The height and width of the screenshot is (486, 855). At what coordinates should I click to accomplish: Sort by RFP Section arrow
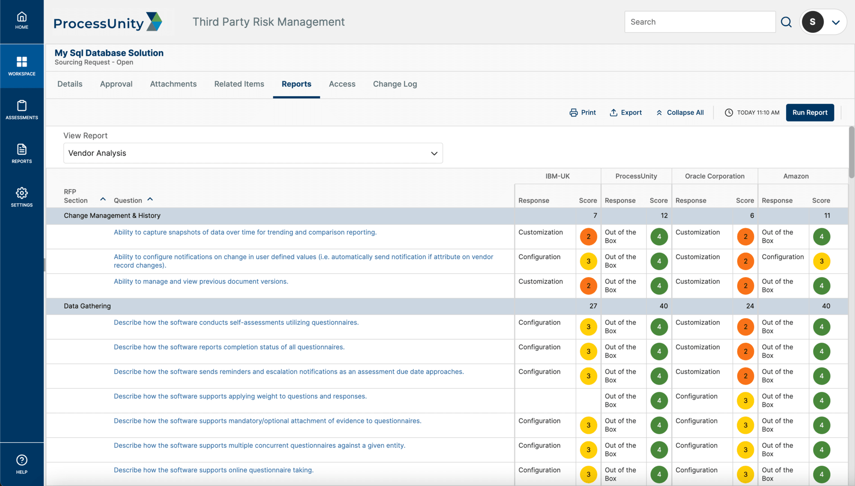[x=103, y=199]
